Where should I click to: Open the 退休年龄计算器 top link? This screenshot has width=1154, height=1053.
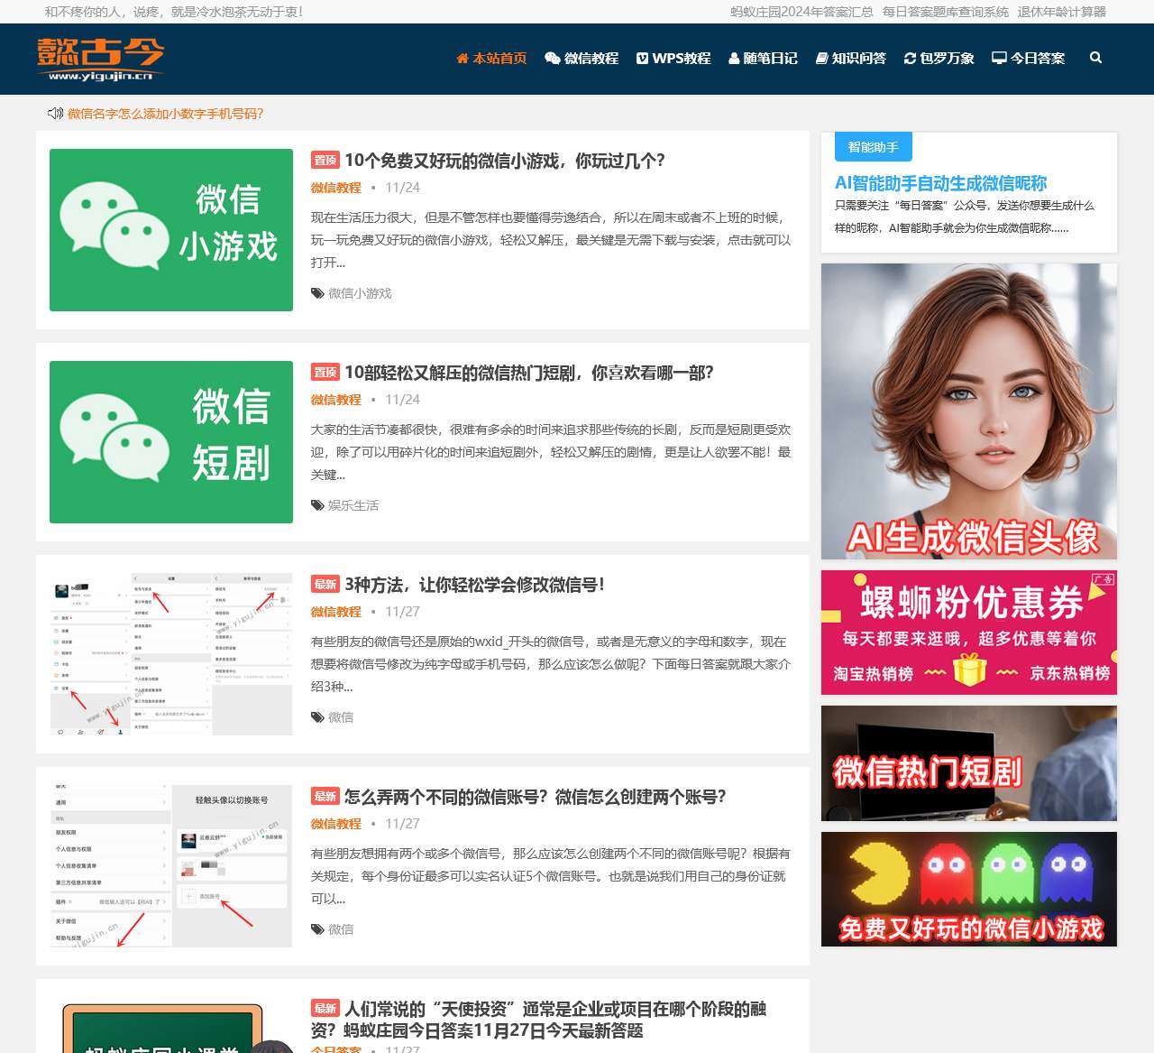click(1062, 12)
